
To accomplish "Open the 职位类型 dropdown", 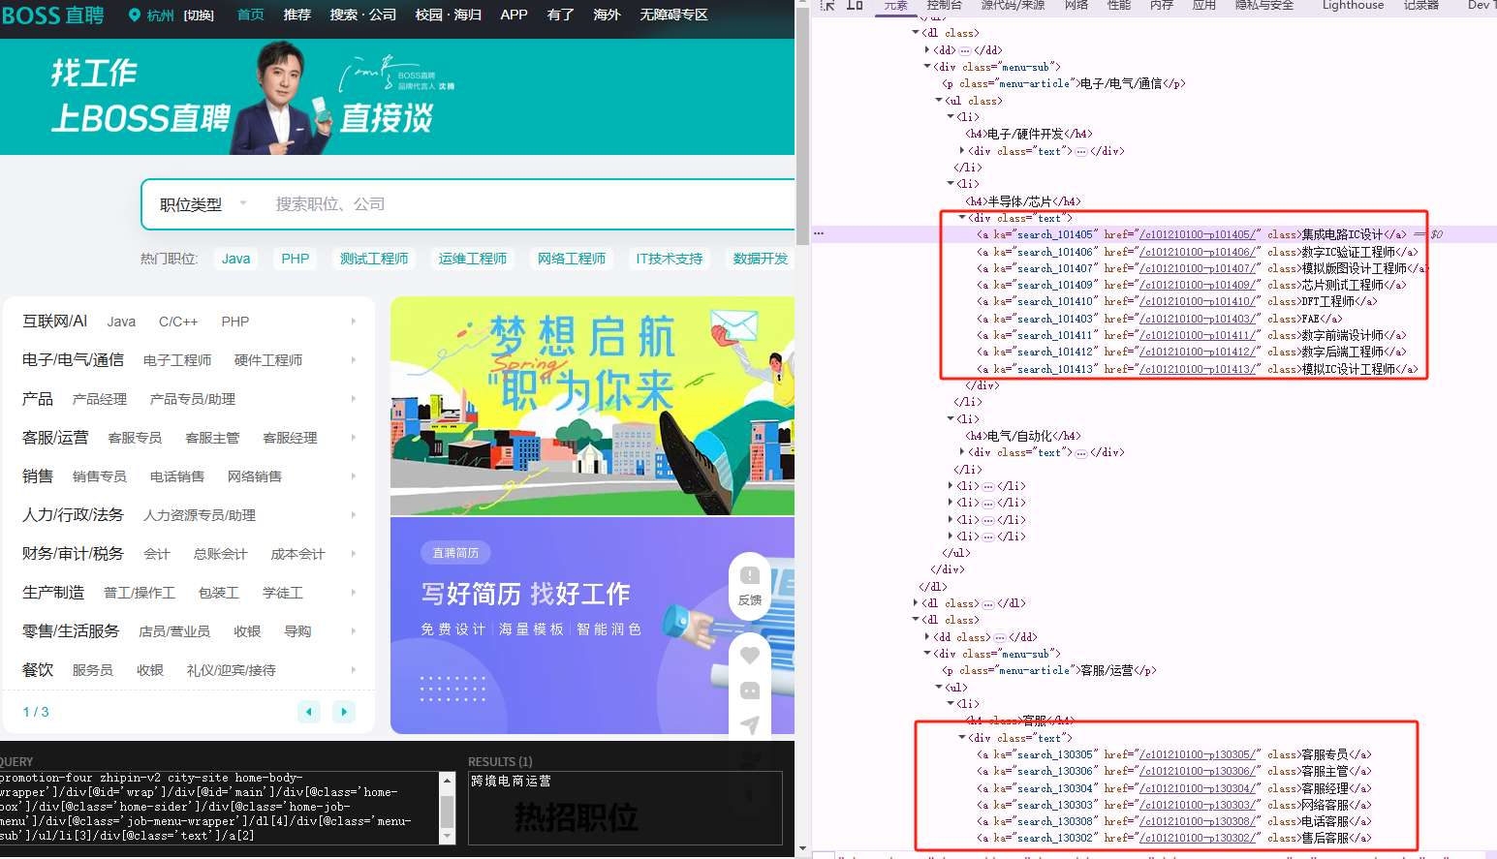I will pyautogui.click(x=203, y=204).
